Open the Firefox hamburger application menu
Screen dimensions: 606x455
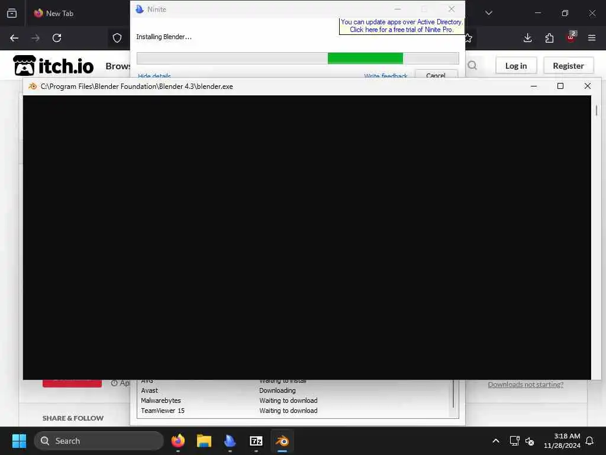pos(592,38)
